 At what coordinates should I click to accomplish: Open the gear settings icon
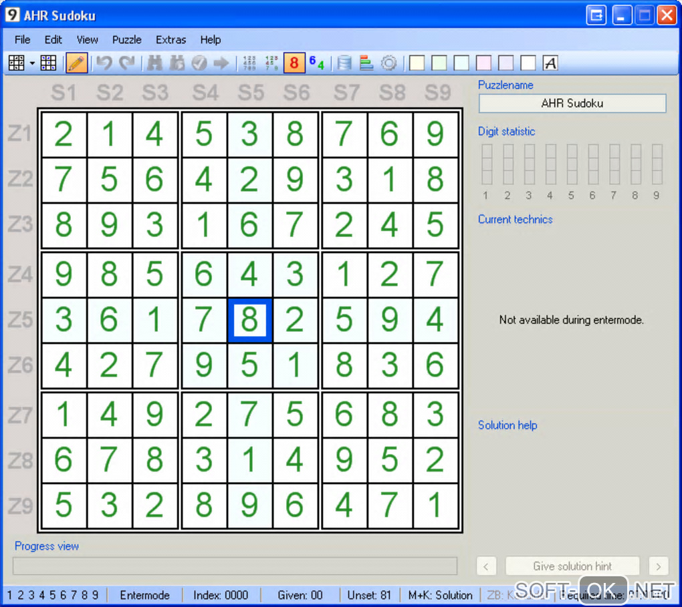point(389,63)
